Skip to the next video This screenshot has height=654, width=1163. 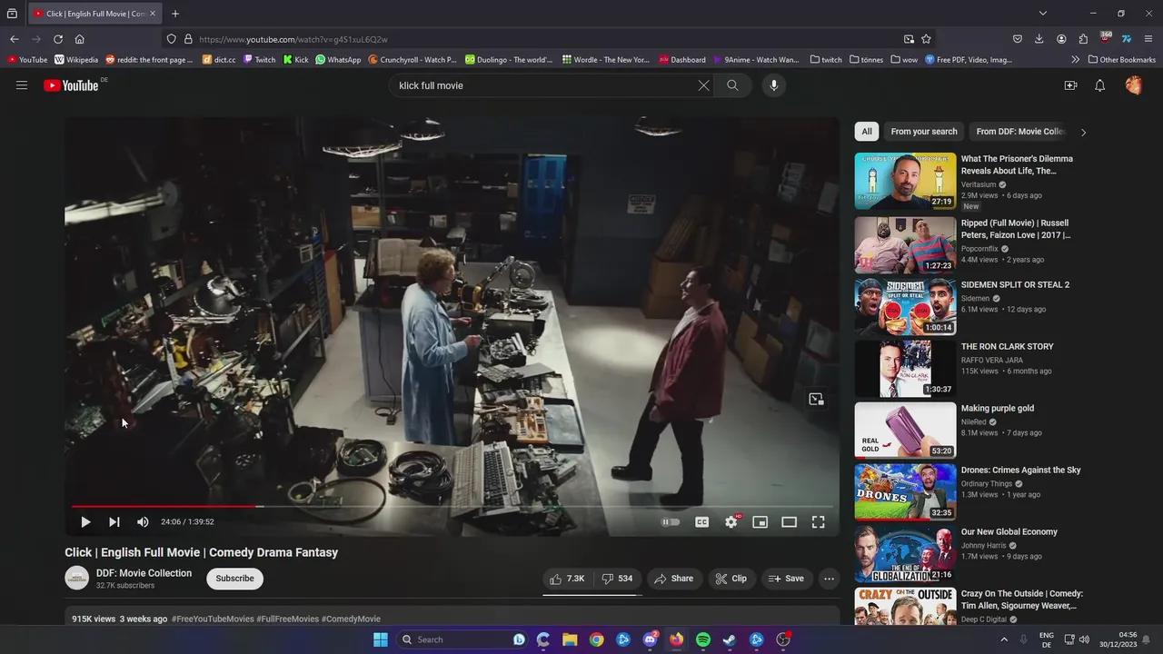click(x=114, y=522)
